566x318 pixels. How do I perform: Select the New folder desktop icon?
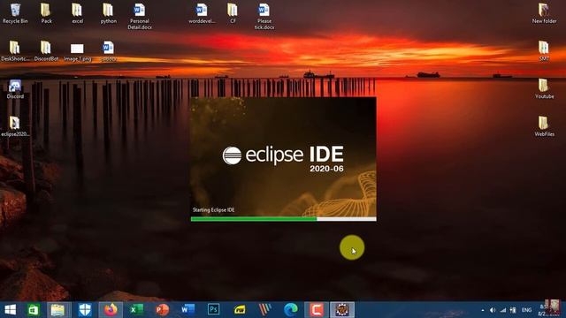click(544, 13)
